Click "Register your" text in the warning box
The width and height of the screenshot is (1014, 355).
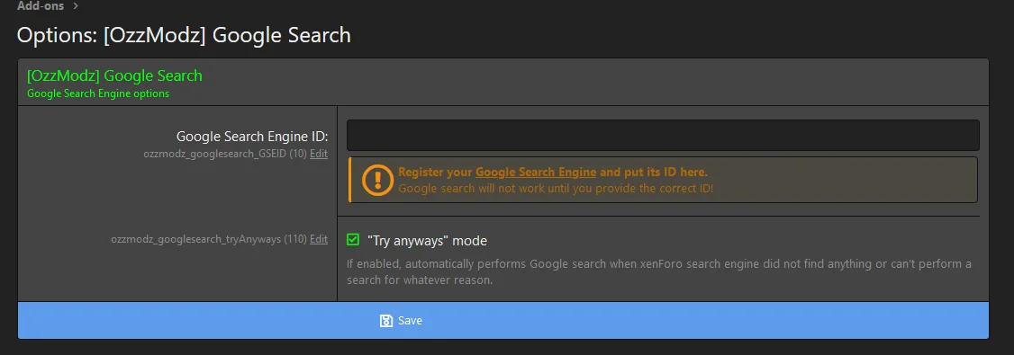pos(435,173)
